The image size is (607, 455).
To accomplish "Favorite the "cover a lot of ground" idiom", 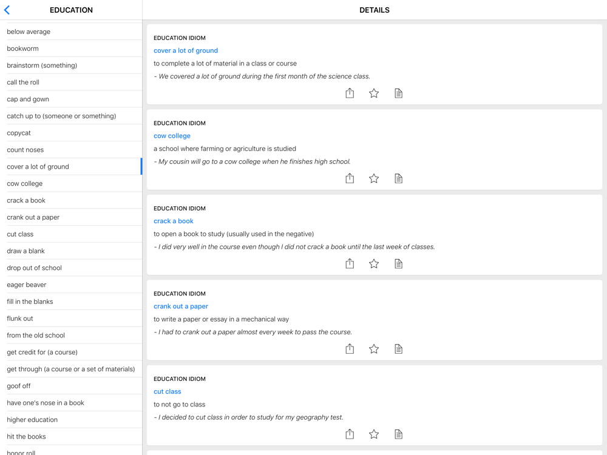I will tap(374, 93).
